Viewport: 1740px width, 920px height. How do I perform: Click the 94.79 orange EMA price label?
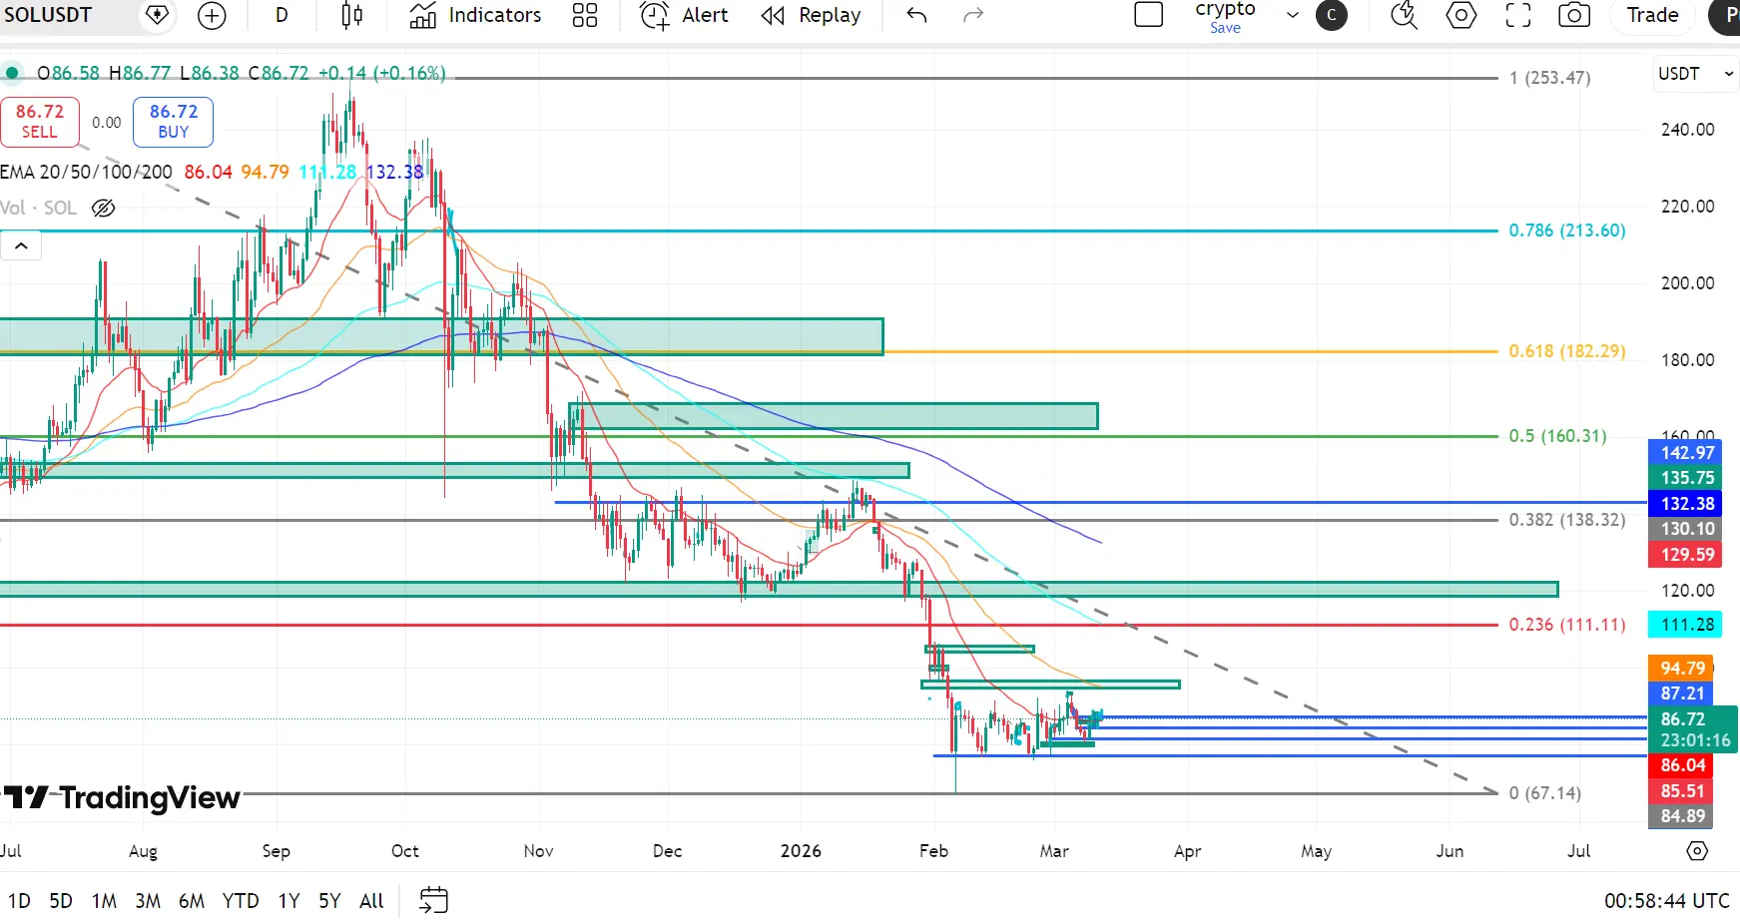click(1681, 669)
